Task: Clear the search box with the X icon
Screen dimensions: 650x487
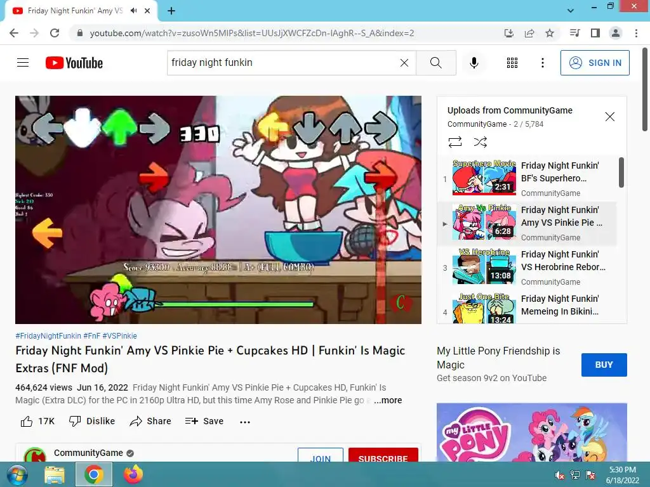Action: tap(404, 63)
